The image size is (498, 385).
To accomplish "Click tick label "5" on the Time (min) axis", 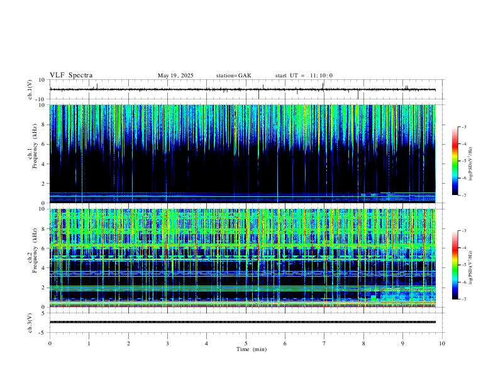I will (246, 343).
